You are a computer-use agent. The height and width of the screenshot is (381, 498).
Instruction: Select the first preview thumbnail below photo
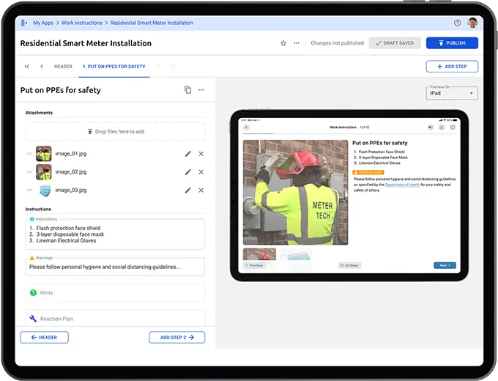point(259,254)
